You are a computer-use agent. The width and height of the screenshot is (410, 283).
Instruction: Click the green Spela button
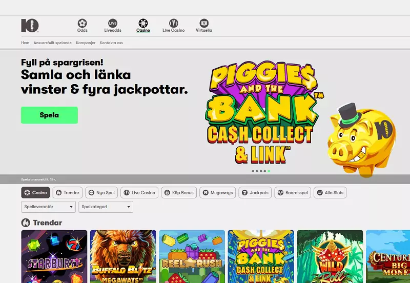coord(49,115)
